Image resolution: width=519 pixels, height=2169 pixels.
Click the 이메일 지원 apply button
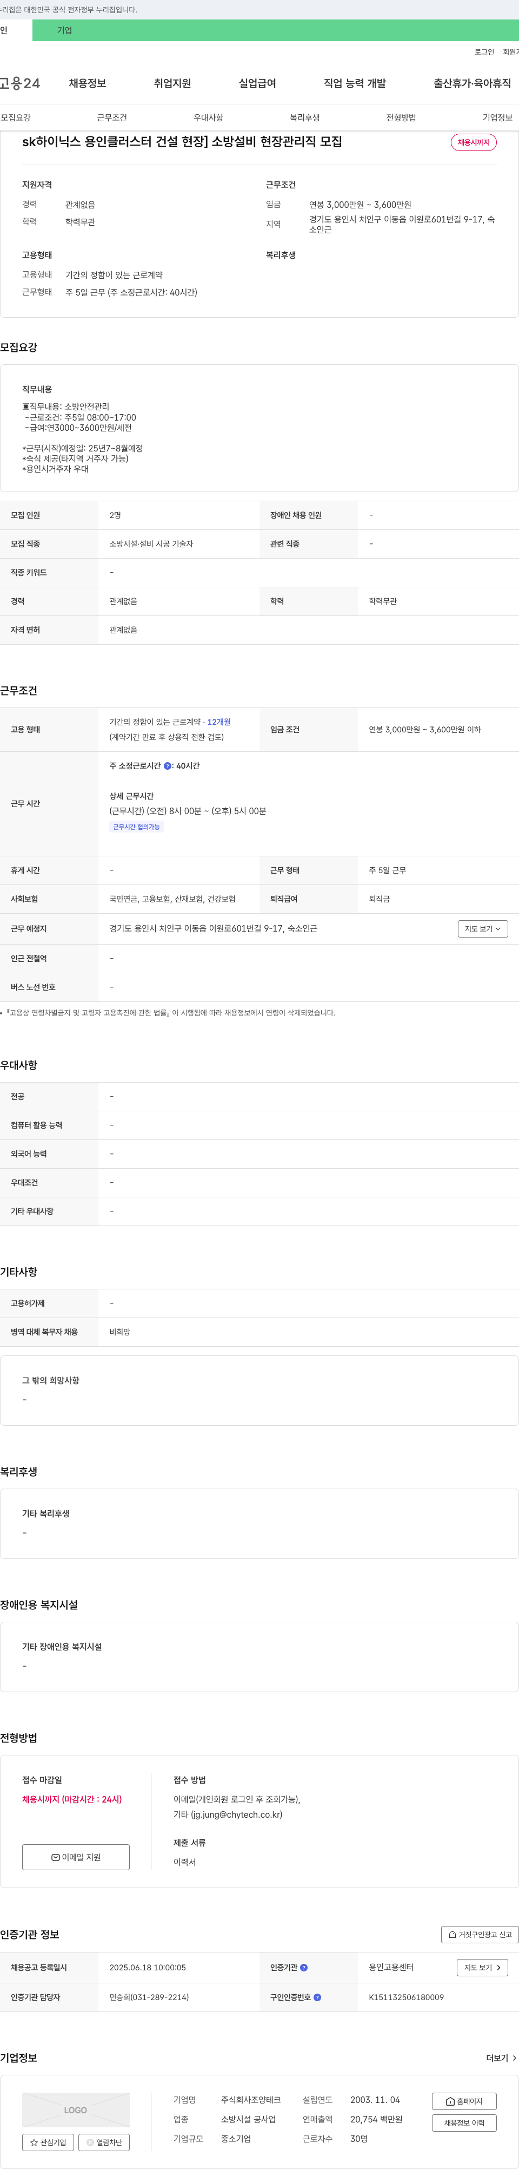(76, 1857)
